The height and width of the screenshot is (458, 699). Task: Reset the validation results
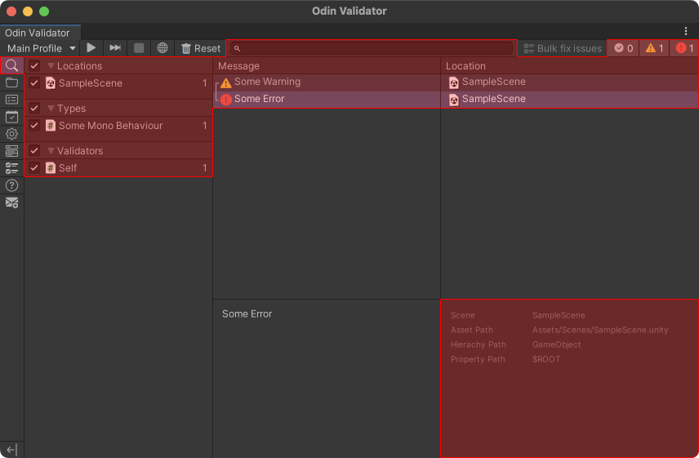(201, 48)
